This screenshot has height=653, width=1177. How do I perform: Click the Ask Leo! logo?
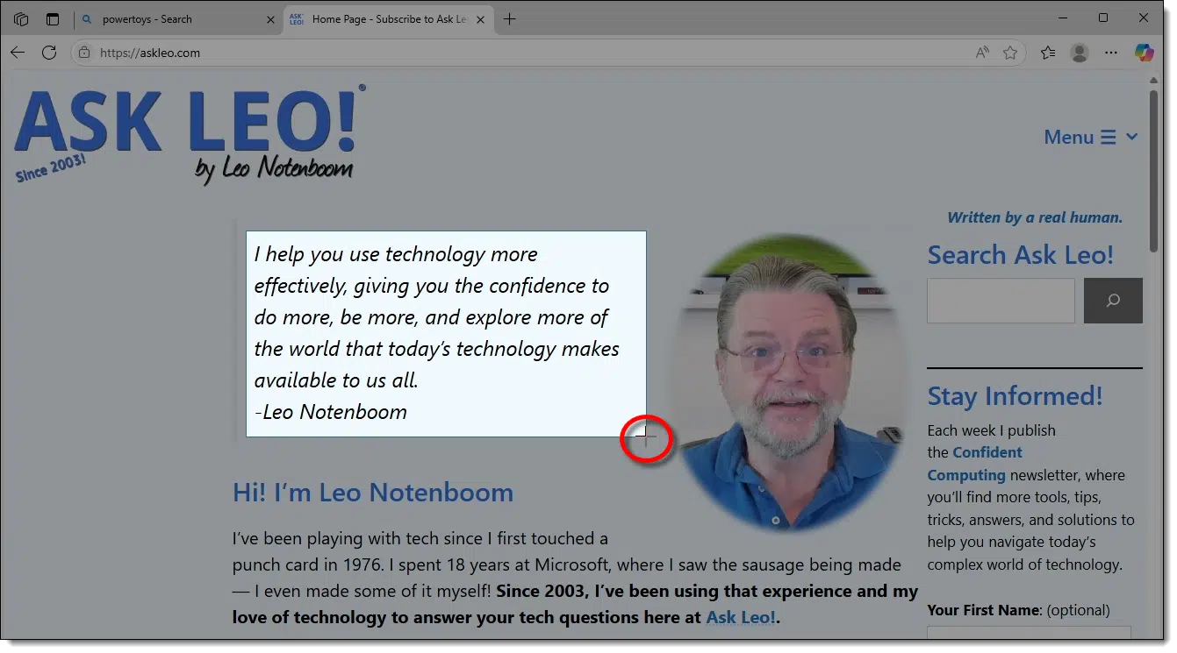[190, 134]
